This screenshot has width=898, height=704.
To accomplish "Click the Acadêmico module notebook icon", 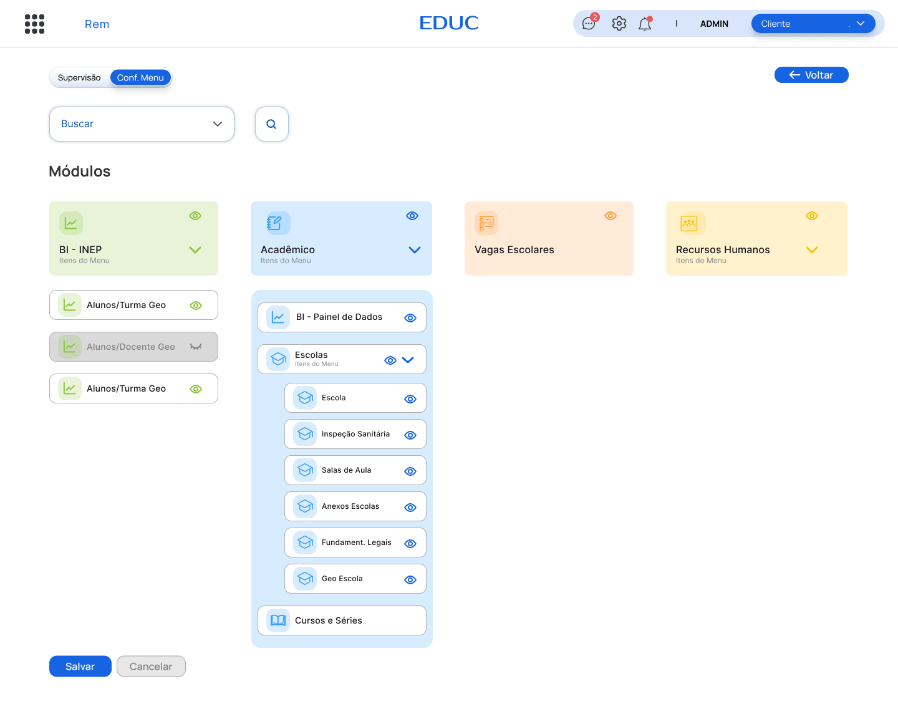I will (x=276, y=223).
